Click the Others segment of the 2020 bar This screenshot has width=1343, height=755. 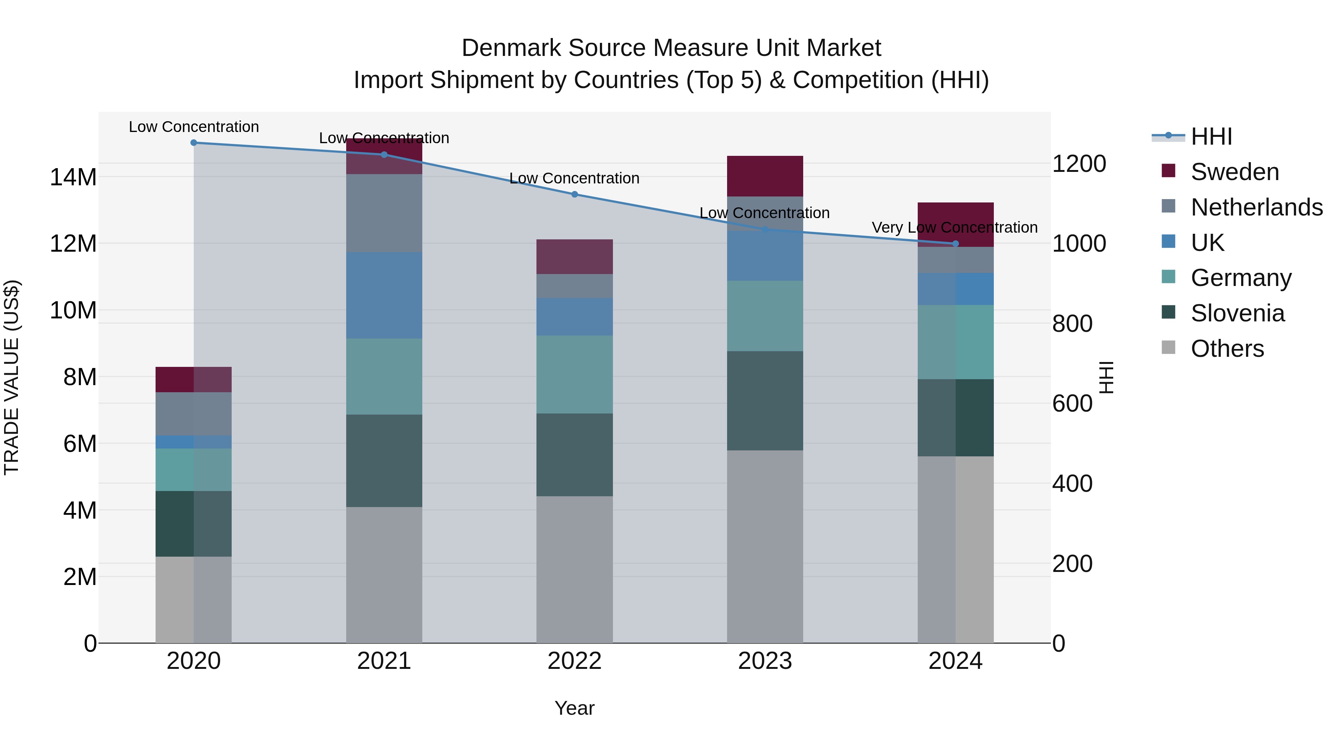point(193,600)
